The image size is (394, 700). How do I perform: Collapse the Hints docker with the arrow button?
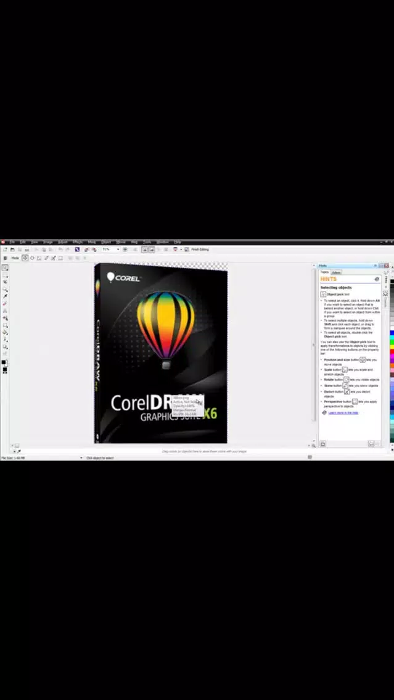point(376,265)
